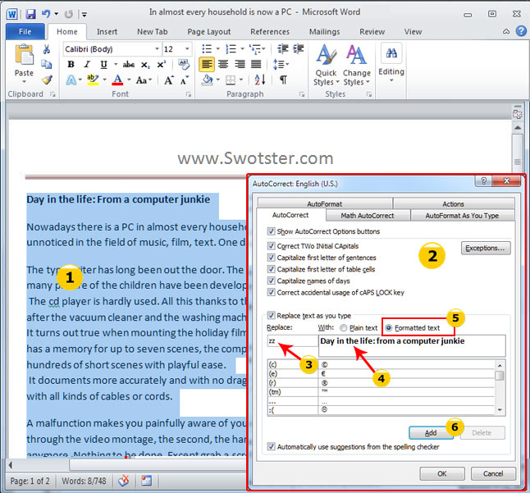Switch to AutoFormat As You Type tab
530x493 pixels.
coord(462,216)
